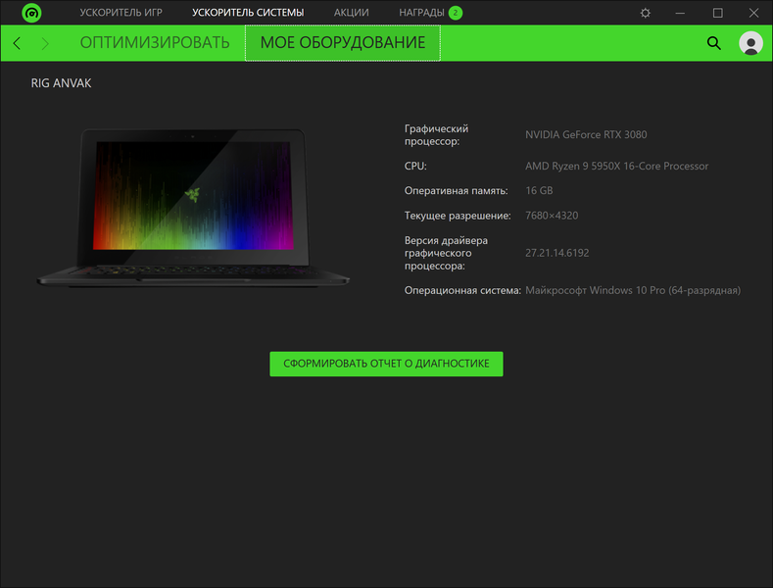The width and height of the screenshot is (773, 588).
Task: Switch to the ОПТИМИЗИРОВАТЬ subtab
Action: point(154,43)
